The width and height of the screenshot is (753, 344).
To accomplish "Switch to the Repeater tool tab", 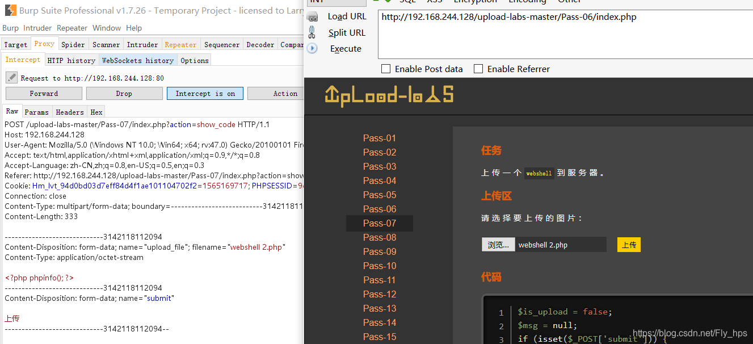I will 180,44.
